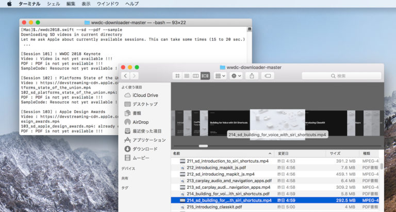Click the 391.2 MB size cell
Screen dimensions: 396x212
click(x=345, y=161)
